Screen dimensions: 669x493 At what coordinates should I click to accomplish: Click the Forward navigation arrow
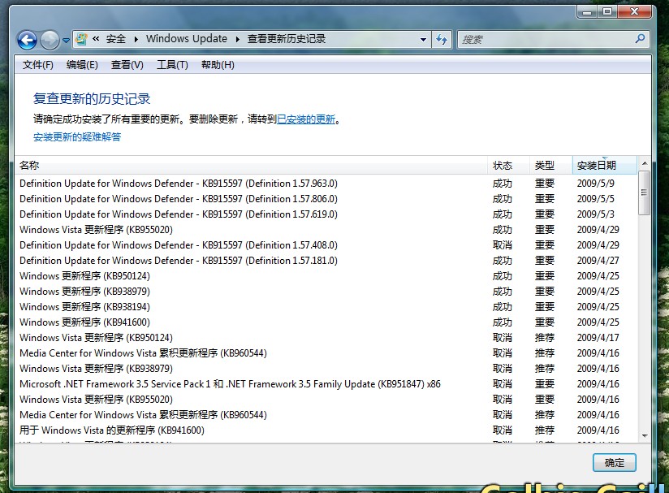point(50,41)
